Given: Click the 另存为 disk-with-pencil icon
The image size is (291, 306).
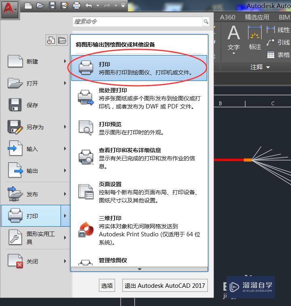Looking at the screenshot, I should 15,127.
